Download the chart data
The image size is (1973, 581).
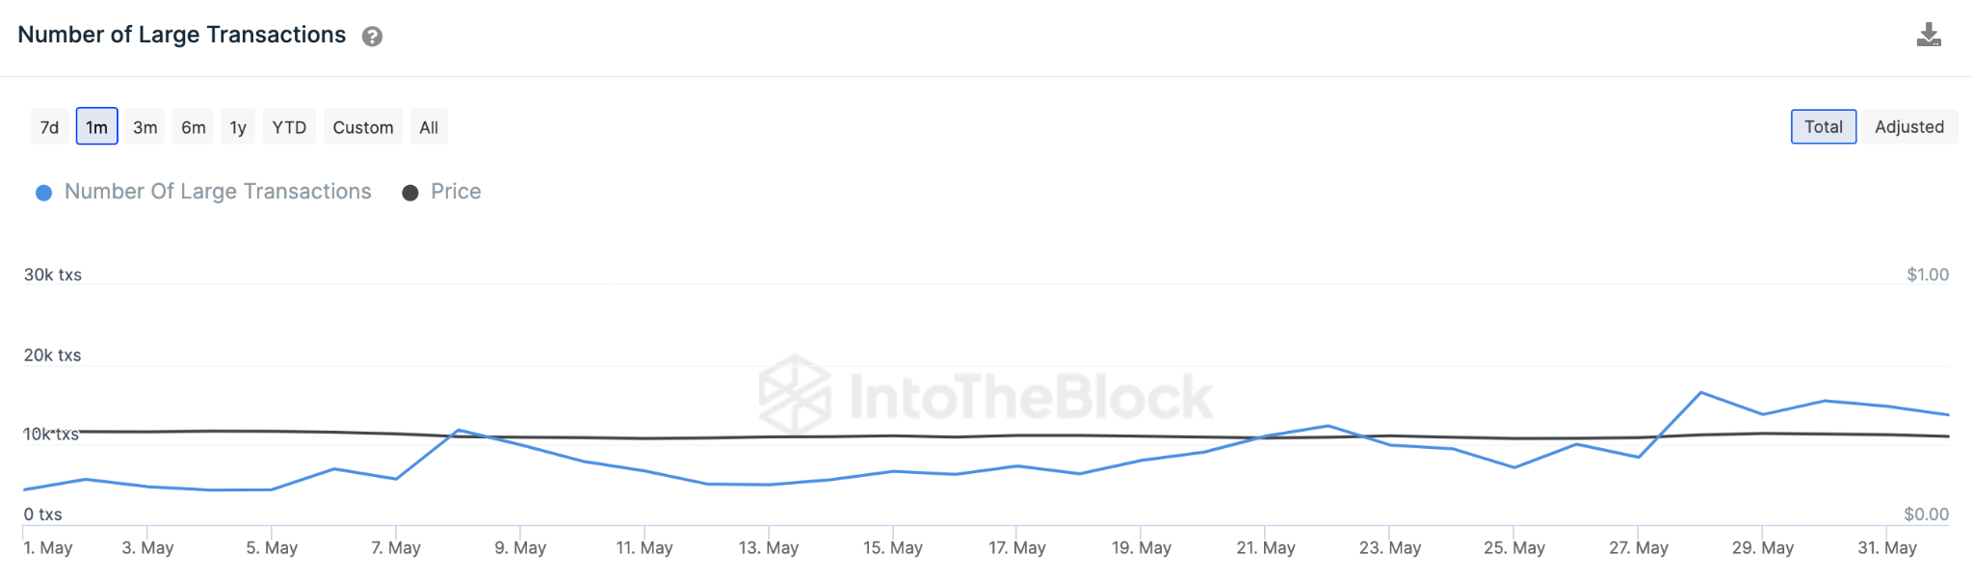(x=1928, y=36)
